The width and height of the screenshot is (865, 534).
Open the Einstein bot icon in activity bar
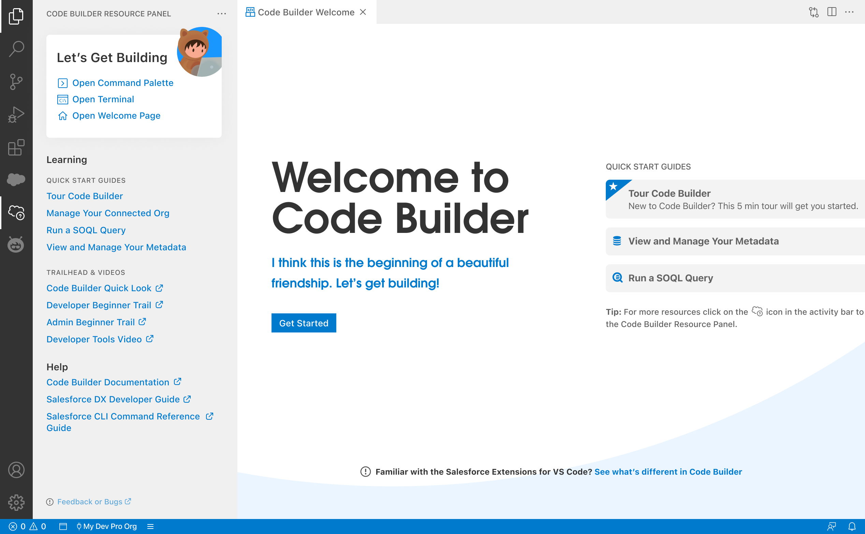tap(16, 244)
